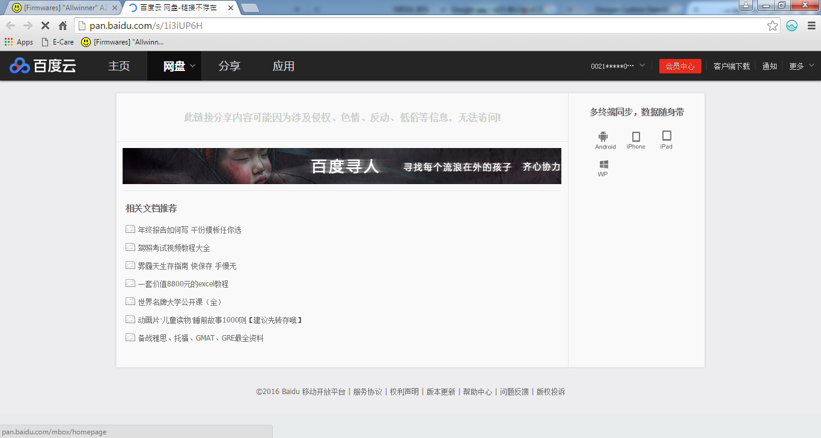
Task: Click the browser forward arrow
Action: click(x=28, y=25)
